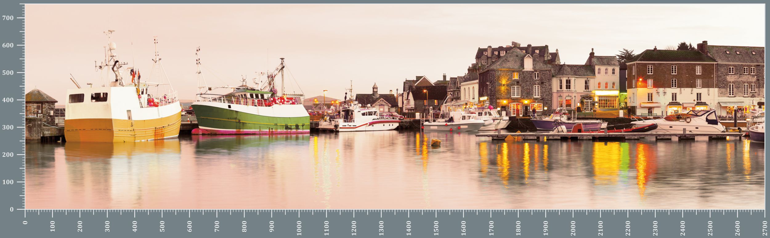Pick "400" on the horizontal ruler

(135, 226)
